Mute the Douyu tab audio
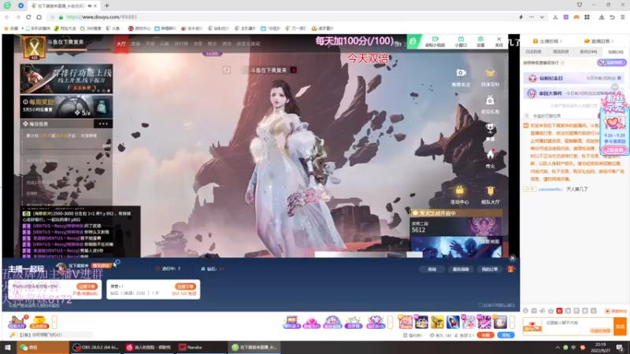This screenshot has height=354, width=630. (x=89, y=6)
